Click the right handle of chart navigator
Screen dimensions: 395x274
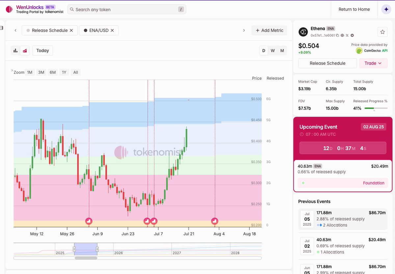click(x=97, y=249)
